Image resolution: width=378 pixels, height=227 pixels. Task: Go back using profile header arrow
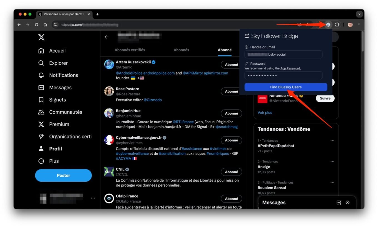(107, 37)
